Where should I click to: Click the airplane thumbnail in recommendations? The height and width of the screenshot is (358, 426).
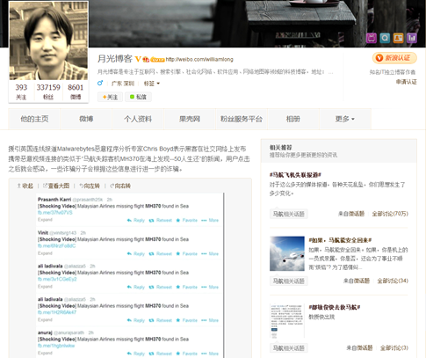287,253
